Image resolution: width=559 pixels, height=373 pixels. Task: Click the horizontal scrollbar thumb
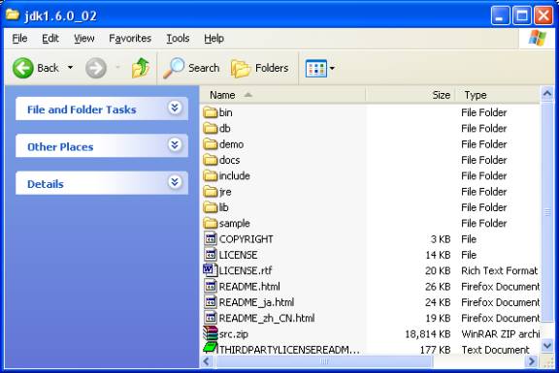click(x=324, y=361)
